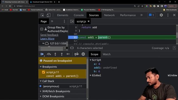Bookmark this page star icon
178x100 pixels.
click(142, 6)
